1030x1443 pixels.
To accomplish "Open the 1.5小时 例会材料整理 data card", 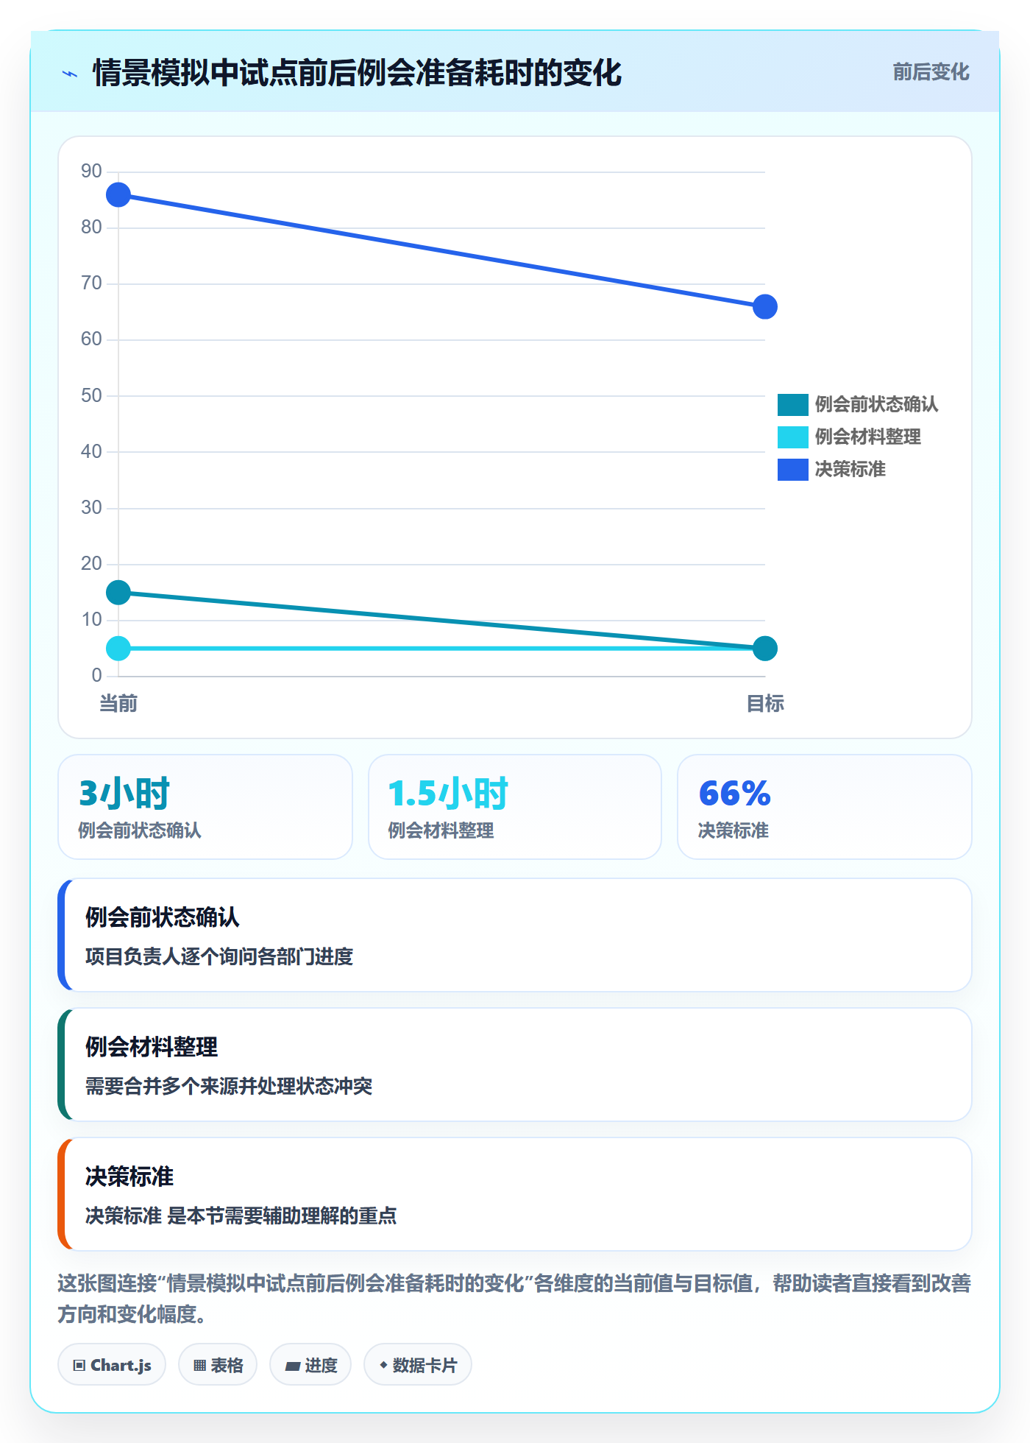I will coord(515,807).
